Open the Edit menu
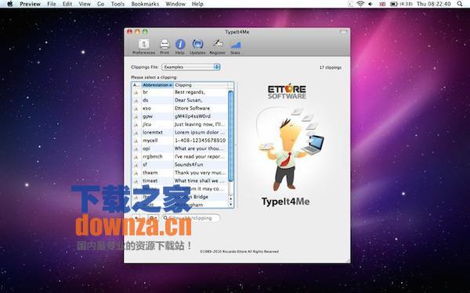Screen dimensions: 470x293 tap(67, 4)
